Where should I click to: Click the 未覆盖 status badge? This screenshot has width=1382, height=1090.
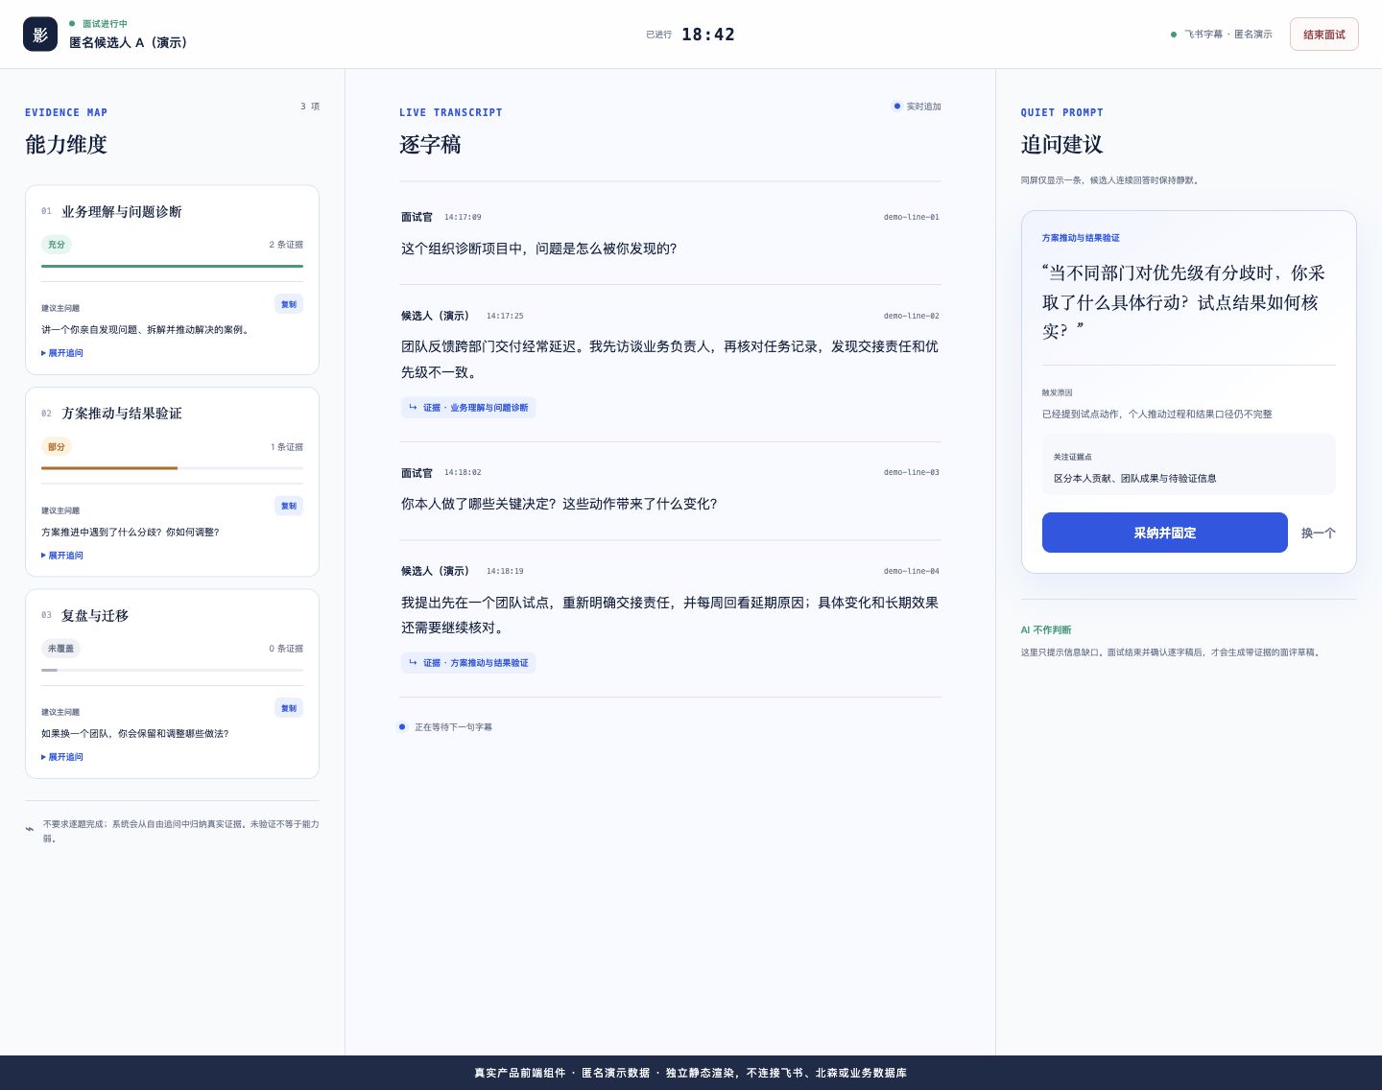(60, 649)
